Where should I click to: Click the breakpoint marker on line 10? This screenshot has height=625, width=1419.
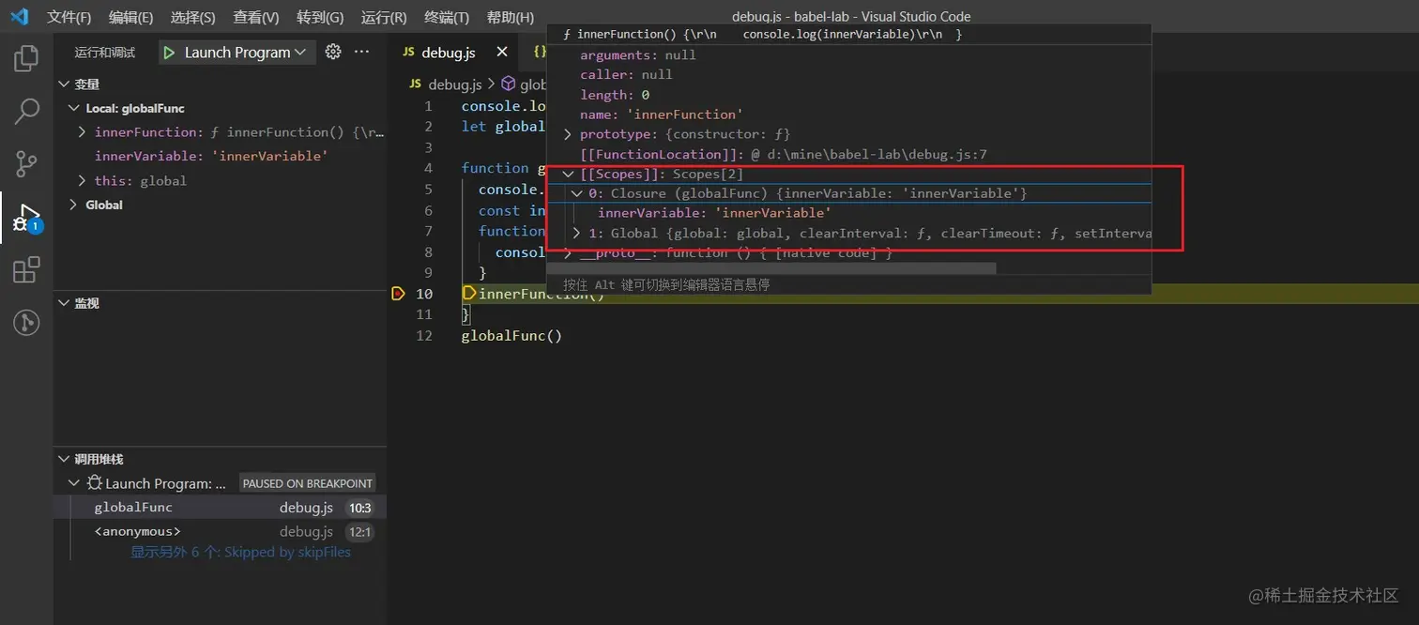[x=398, y=294]
